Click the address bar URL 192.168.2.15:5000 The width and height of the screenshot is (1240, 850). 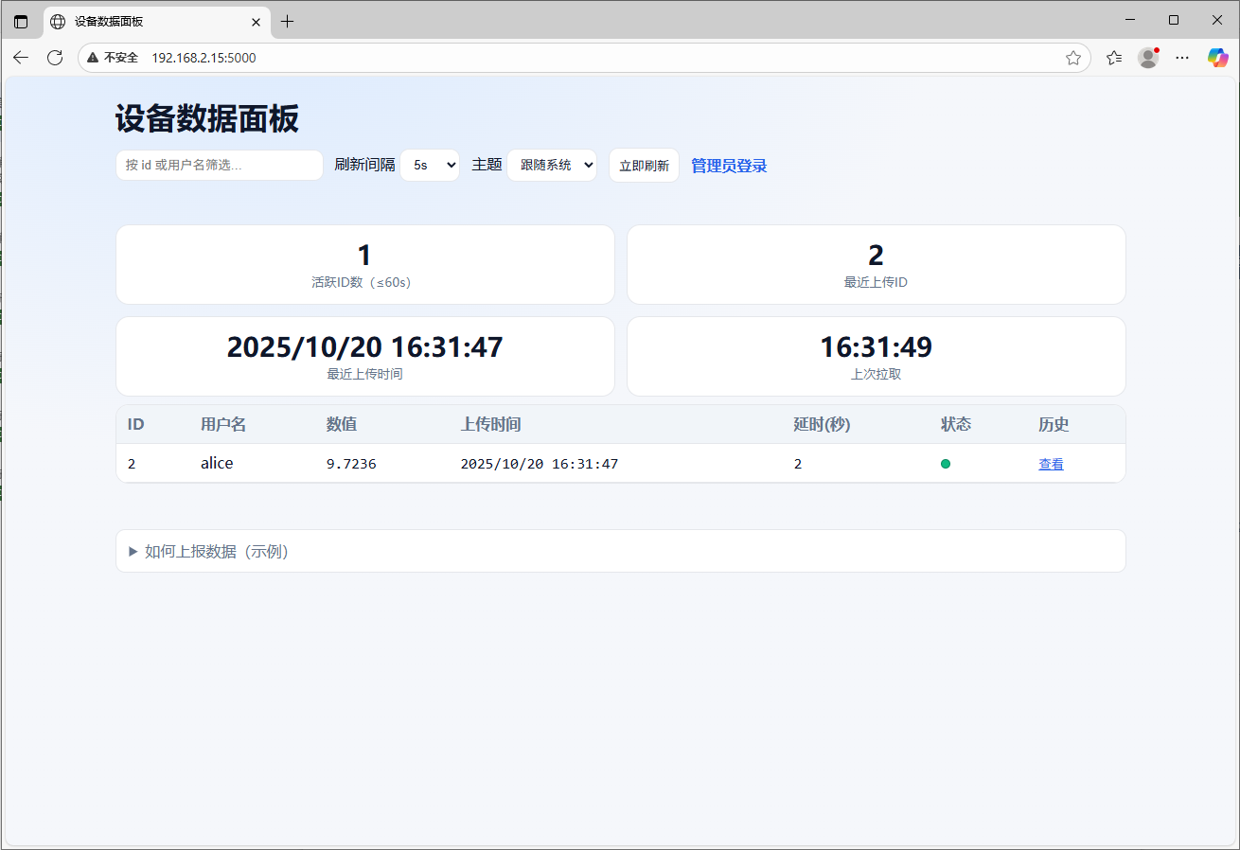tap(204, 58)
